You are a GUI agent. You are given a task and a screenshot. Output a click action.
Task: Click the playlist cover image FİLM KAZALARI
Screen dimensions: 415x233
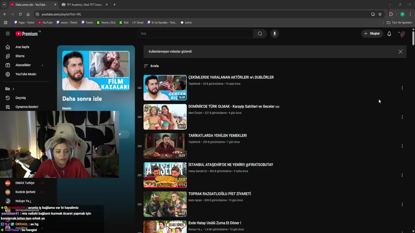pyautogui.click(x=96, y=71)
